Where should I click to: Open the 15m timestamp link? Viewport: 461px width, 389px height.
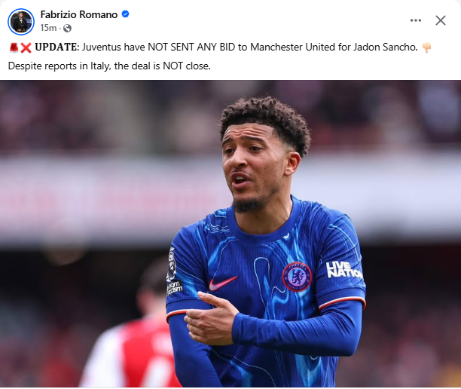tap(48, 28)
